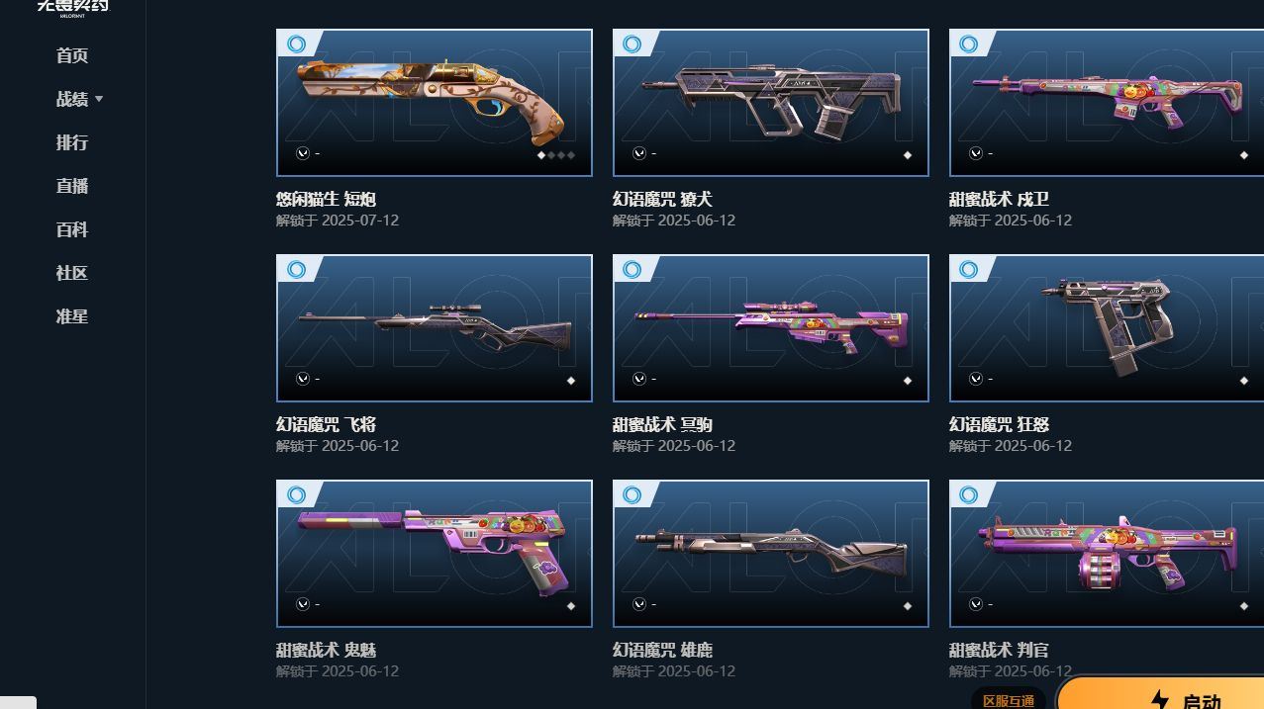Go to the 排行 sidebar page

(x=72, y=142)
